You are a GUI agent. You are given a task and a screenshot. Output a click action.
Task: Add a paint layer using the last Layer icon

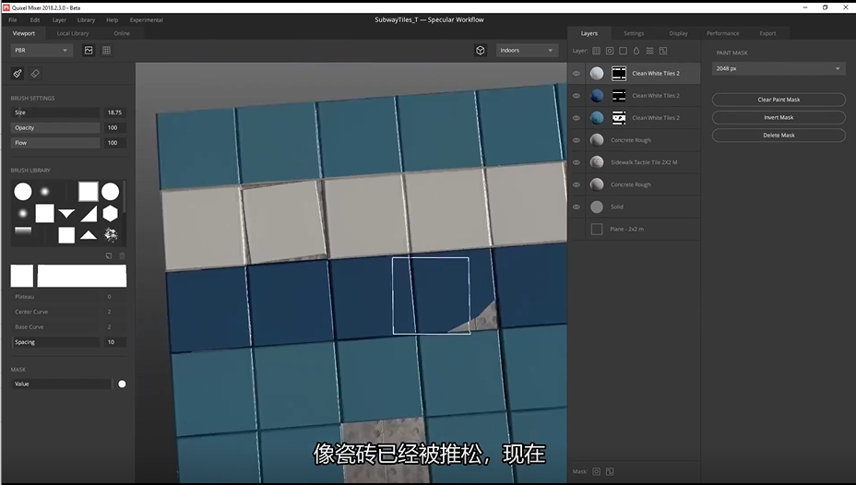[663, 51]
